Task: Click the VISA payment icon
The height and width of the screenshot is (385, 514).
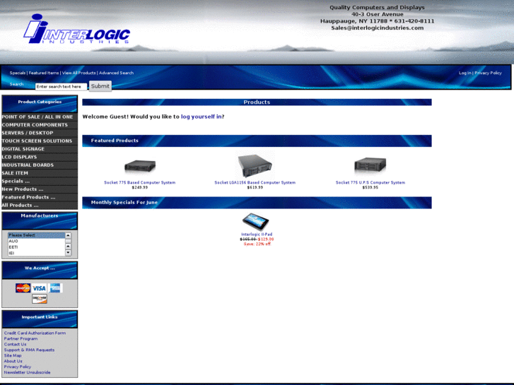Action: 39,288
